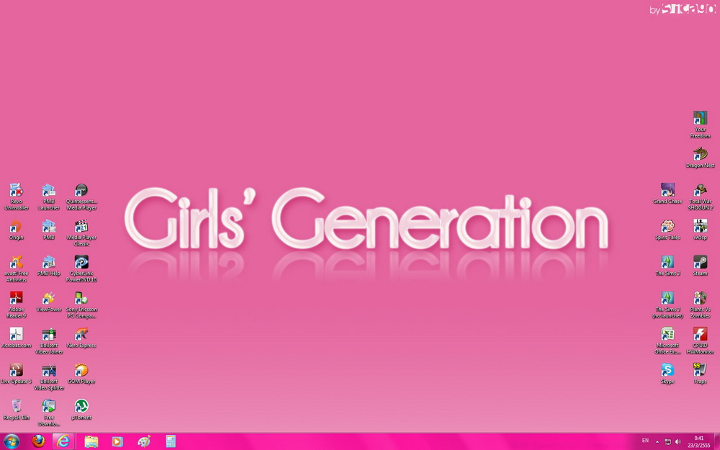Select Boilsoft Video Splitter shortcut

(x=49, y=377)
